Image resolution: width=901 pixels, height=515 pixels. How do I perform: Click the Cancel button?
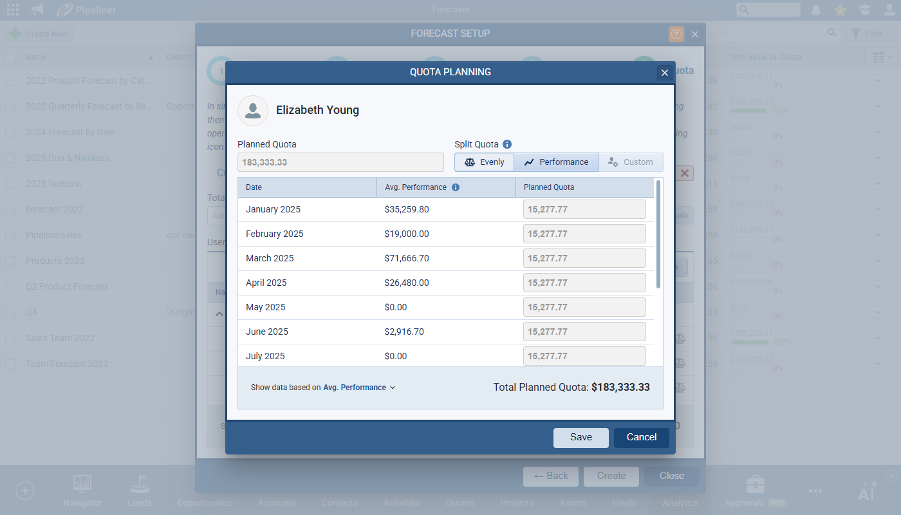641,437
